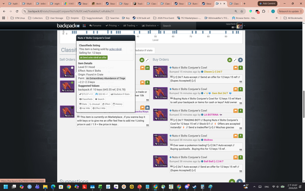This screenshot has width=305, height=191.
Task: Open Moltres user profile link
Action: (x=208, y=140)
